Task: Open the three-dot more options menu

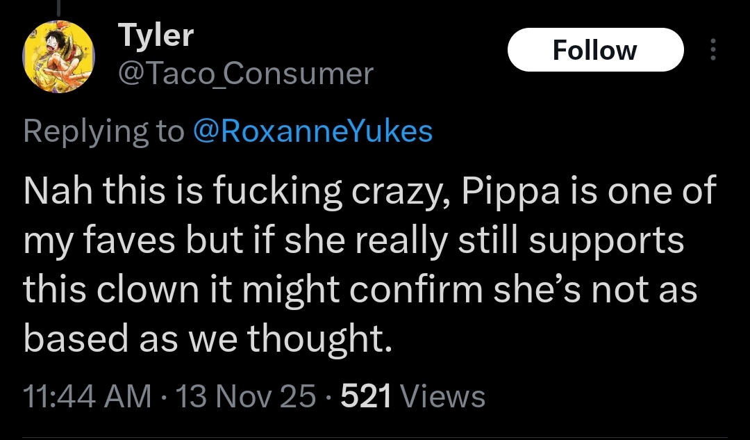Action: click(x=712, y=50)
